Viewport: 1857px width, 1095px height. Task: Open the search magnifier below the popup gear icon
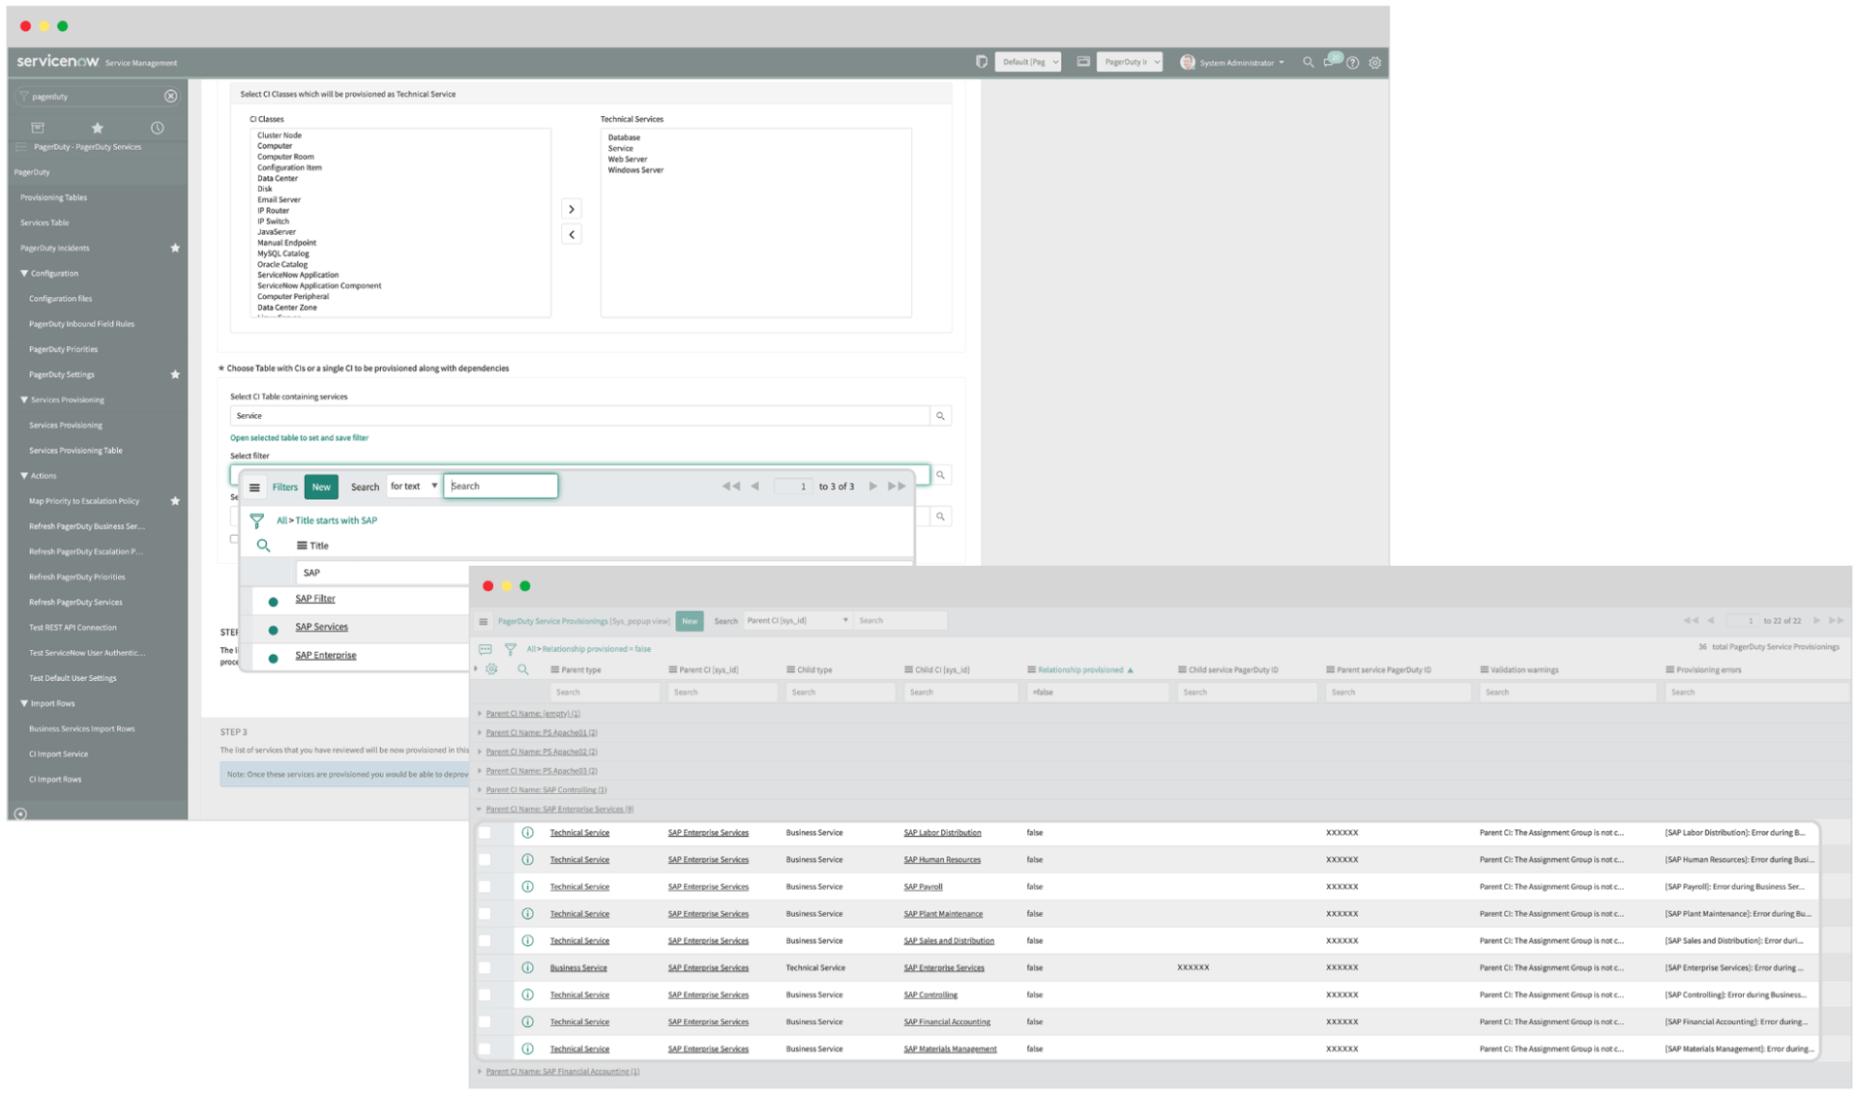[x=523, y=668]
